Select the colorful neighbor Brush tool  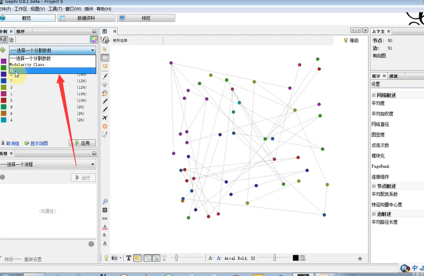105,93
